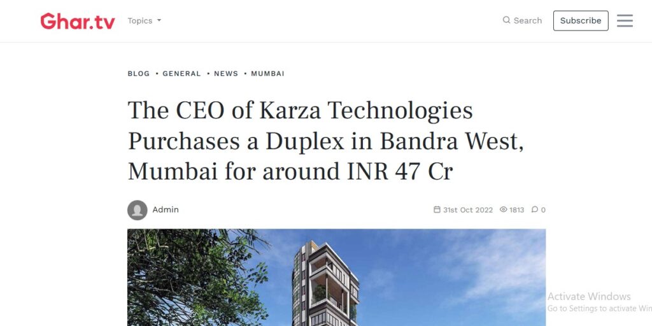
Task: Click the 31st Oct 2022 date
Action: click(468, 210)
